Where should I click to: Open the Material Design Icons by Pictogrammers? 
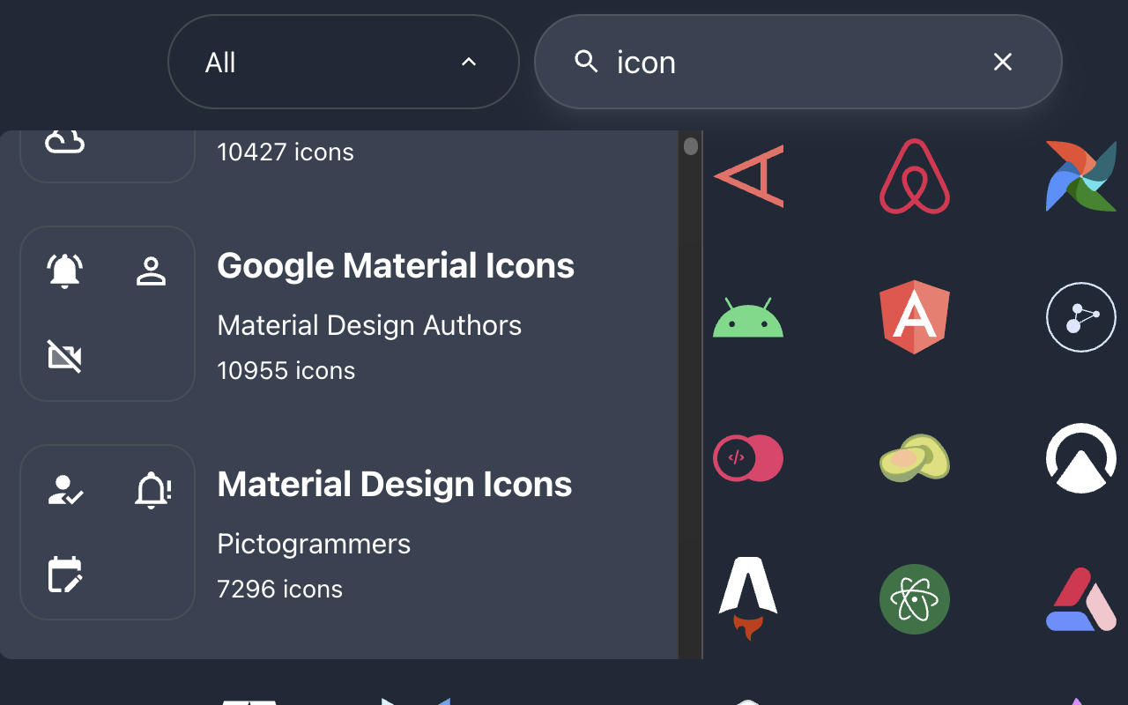coord(394,484)
